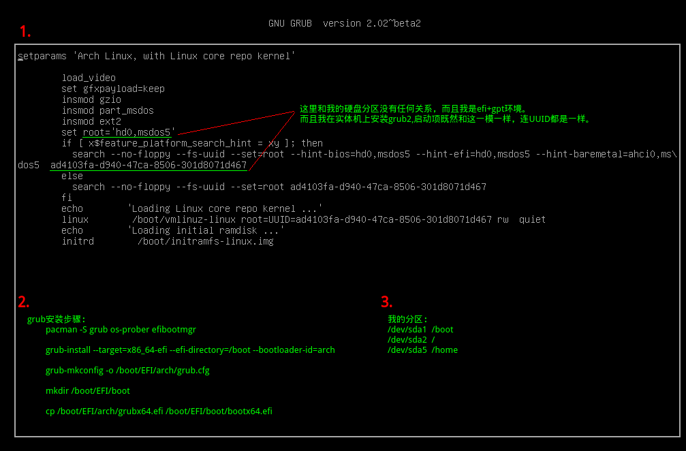Click the initrd /boot/initramfs-linux.img line
Image resolution: width=686 pixels, height=451 pixels.
(168, 241)
